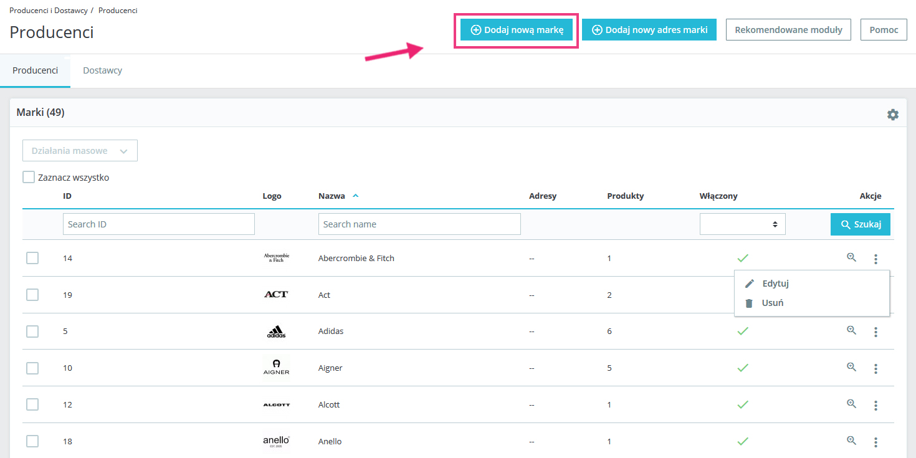The height and width of the screenshot is (458, 916).
Task: Open three-dot menu for Abercrombie & Fitch
Action: 875,259
